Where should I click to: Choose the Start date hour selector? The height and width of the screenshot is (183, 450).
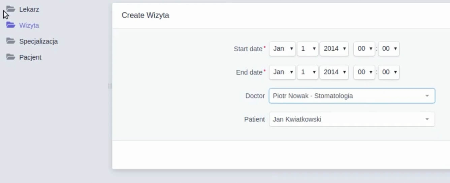[364, 49]
